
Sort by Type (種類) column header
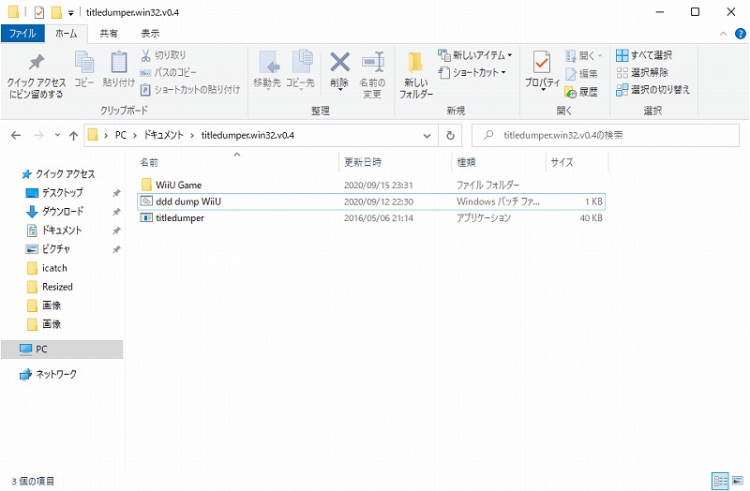coord(499,162)
